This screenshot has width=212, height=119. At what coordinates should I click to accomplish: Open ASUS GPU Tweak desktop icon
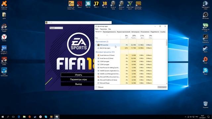point(4,28)
